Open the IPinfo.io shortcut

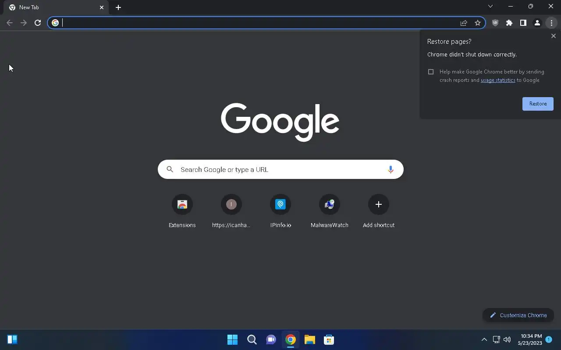point(280,212)
